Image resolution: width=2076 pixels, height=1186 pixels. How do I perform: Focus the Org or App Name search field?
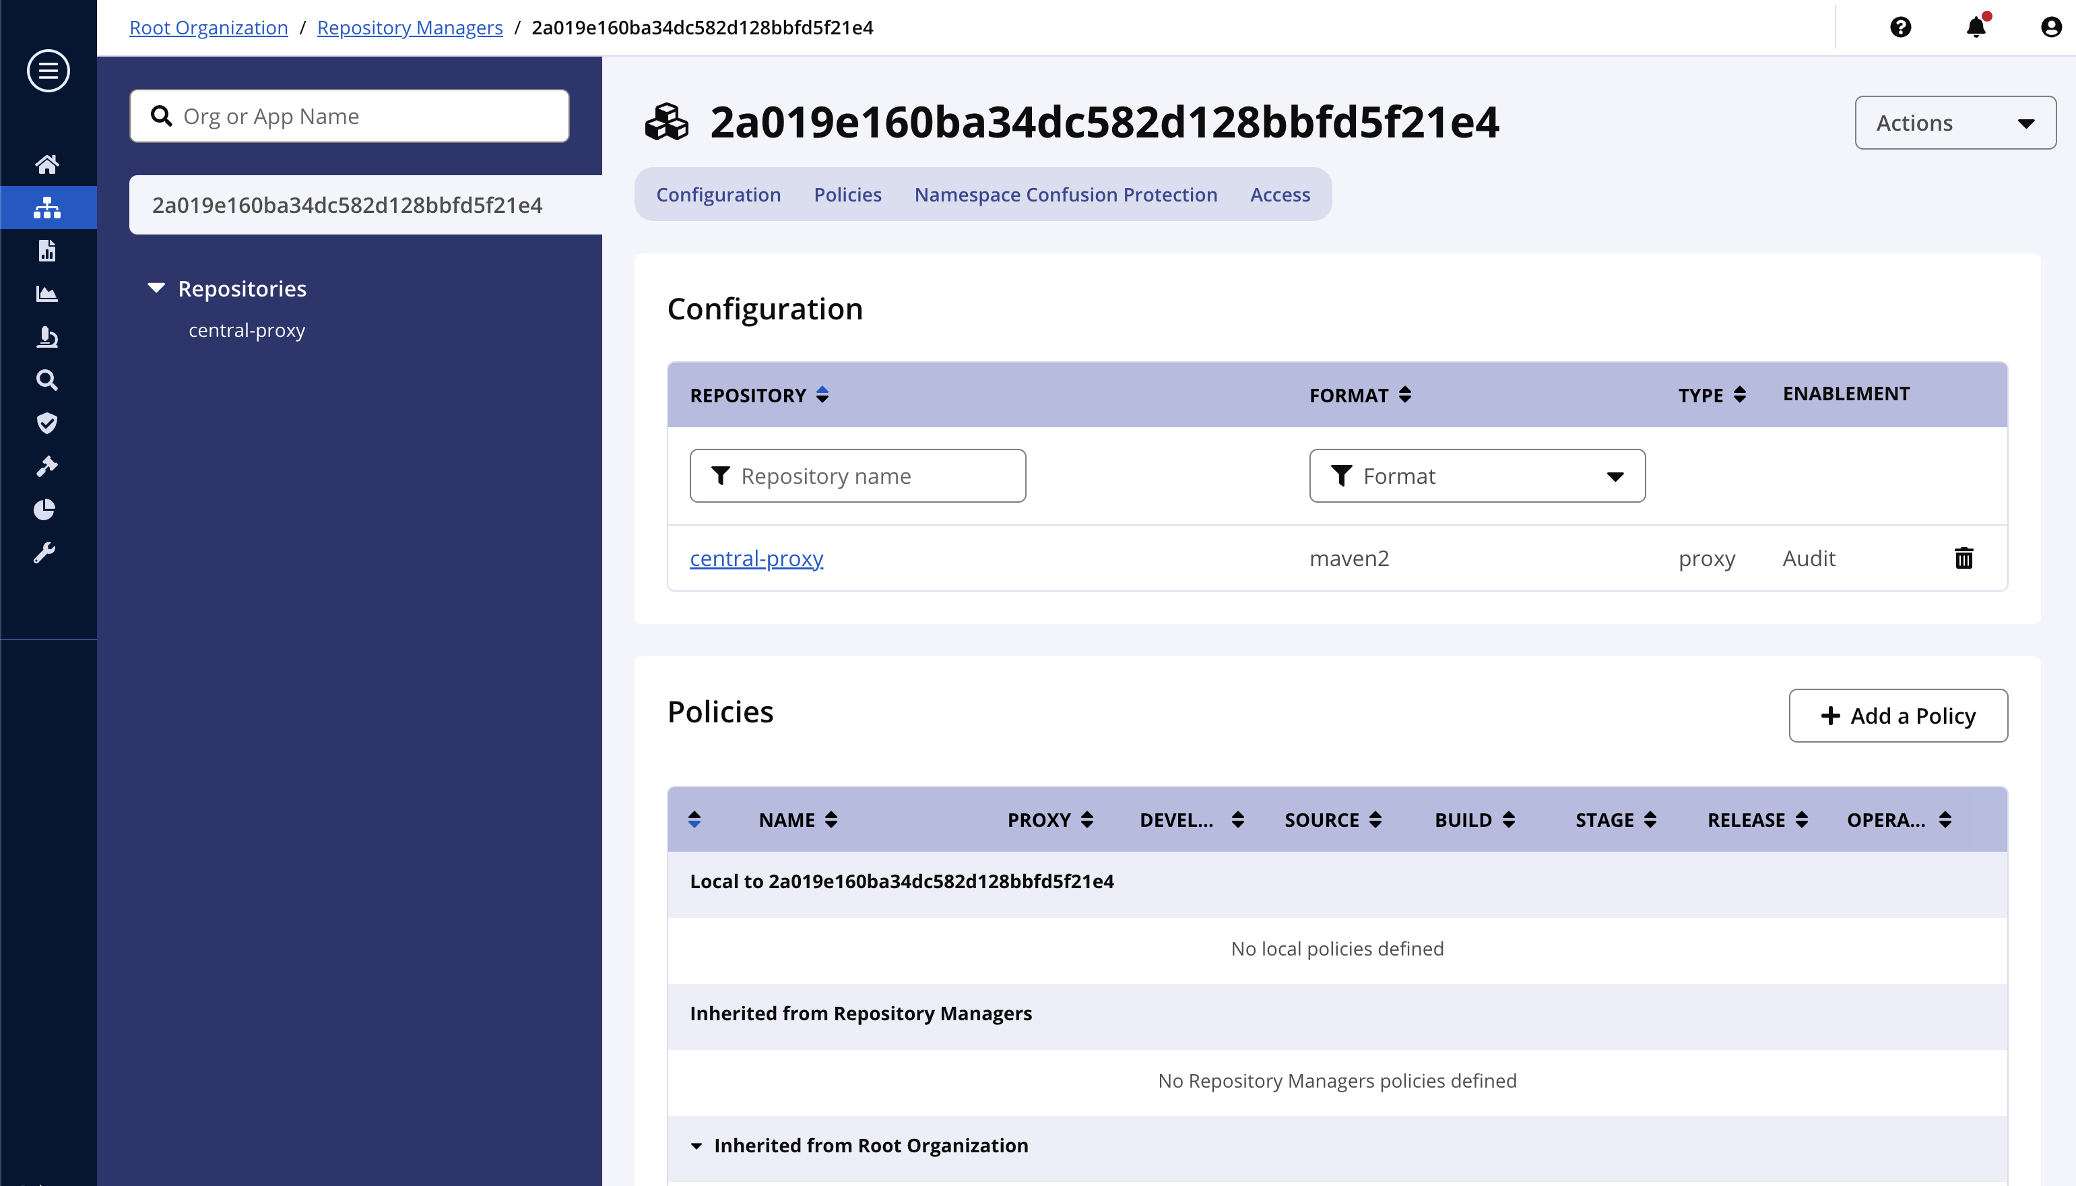coord(350,117)
